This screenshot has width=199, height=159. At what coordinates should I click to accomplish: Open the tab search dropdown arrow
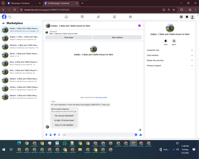pos(3,3)
